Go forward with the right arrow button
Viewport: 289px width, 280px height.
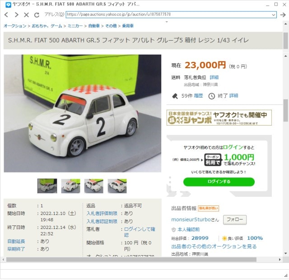tap(16, 14)
